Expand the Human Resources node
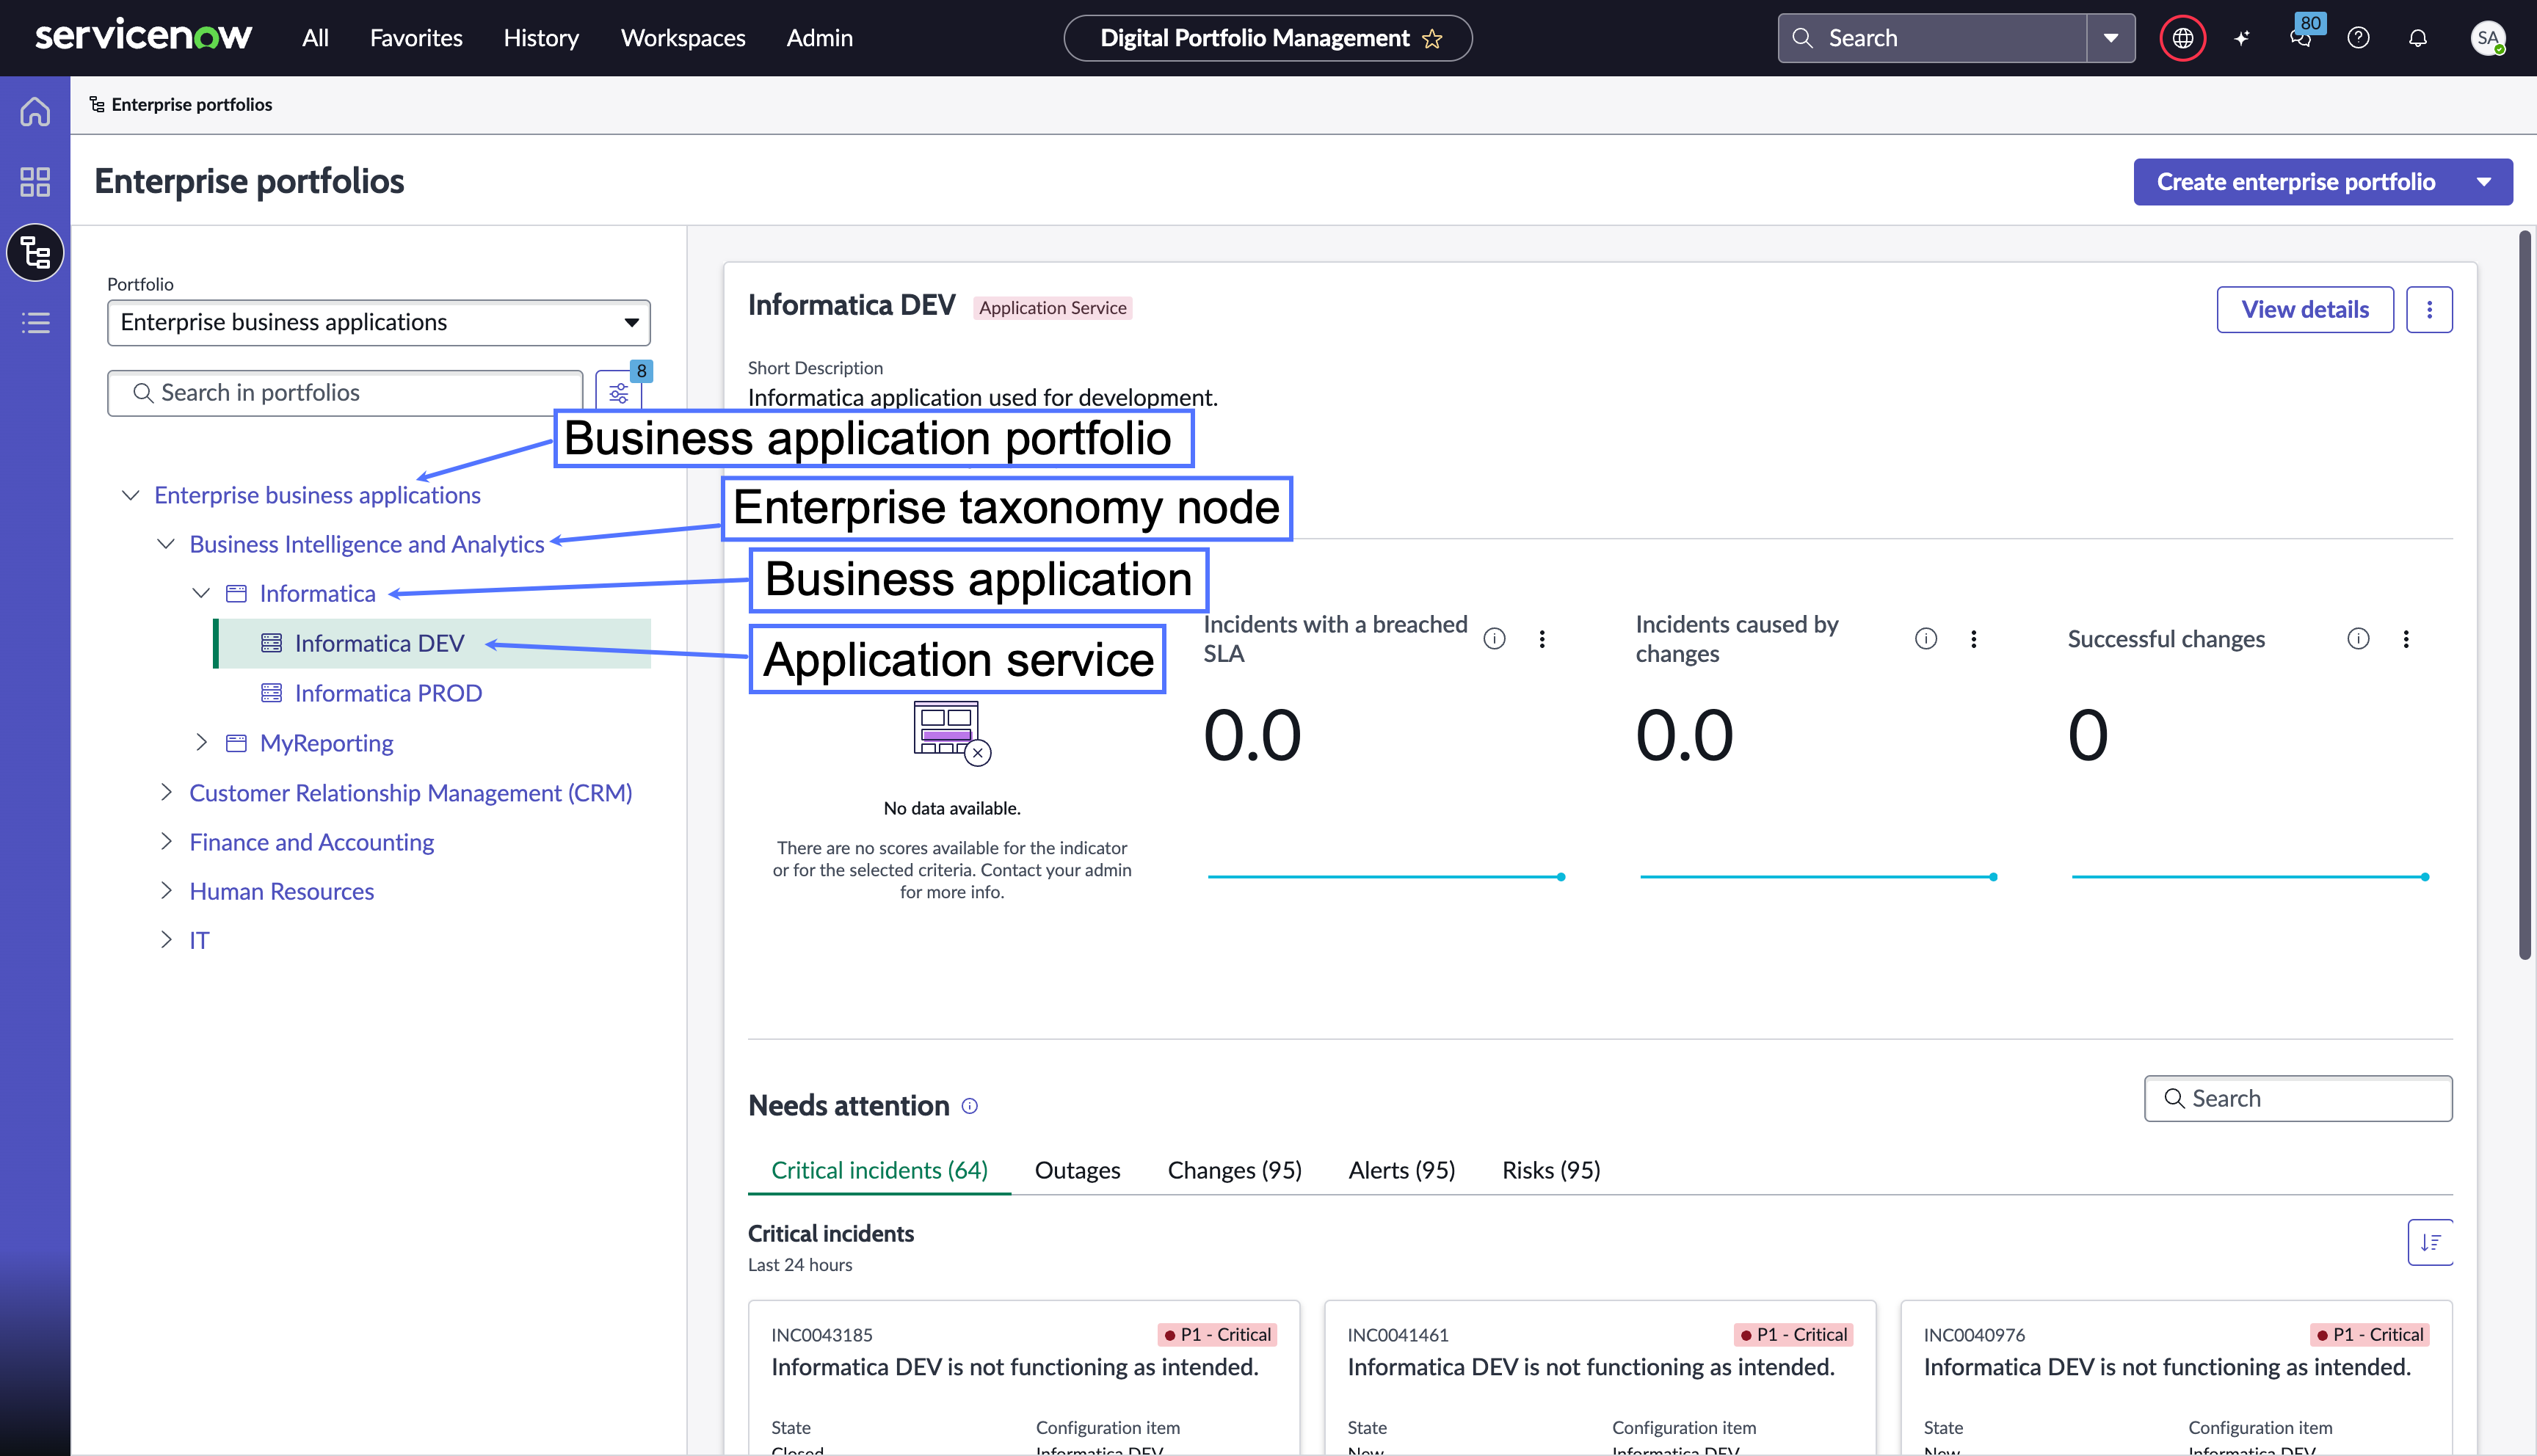This screenshot has width=2537, height=1456. (166, 890)
